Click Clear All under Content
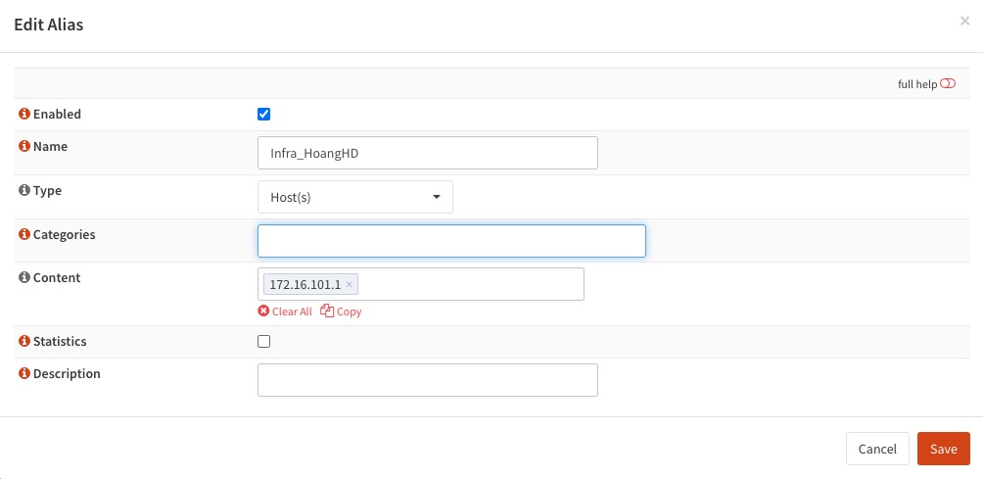 (x=285, y=311)
